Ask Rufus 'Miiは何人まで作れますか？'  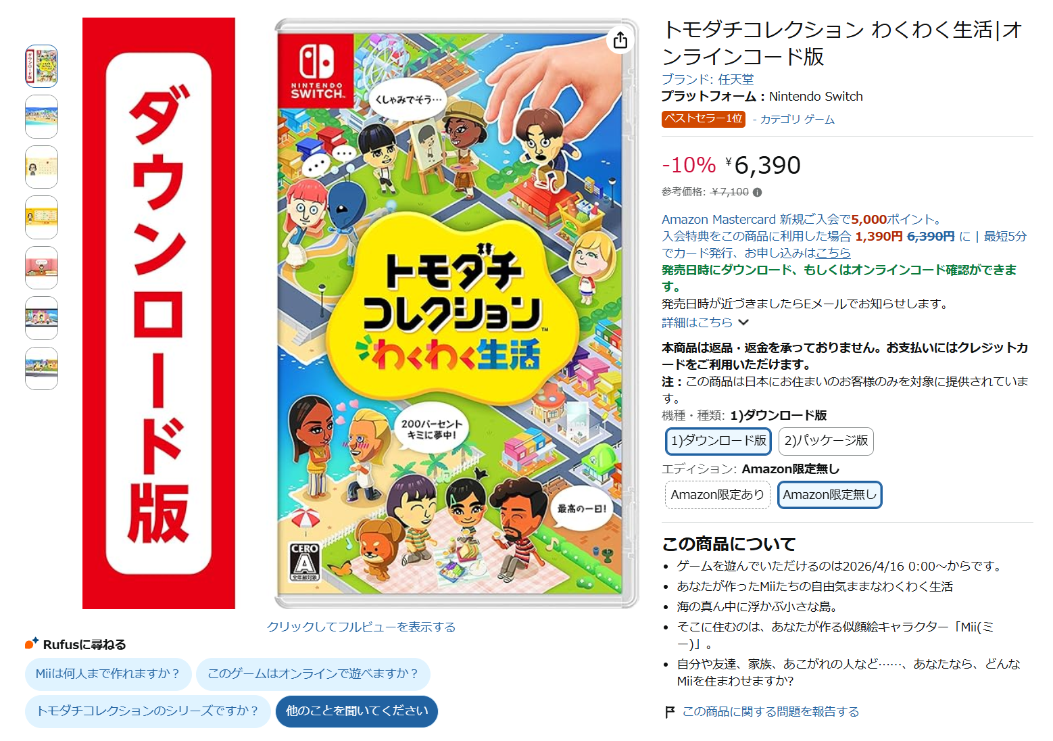click(x=108, y=674)
